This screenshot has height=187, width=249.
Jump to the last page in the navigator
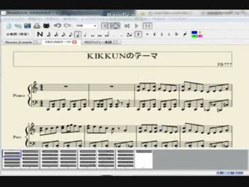pyautogui.click(x=144, y=159)
